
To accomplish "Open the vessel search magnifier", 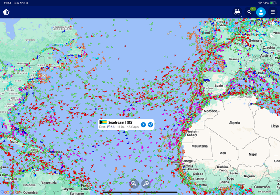I will click(249, 12).
